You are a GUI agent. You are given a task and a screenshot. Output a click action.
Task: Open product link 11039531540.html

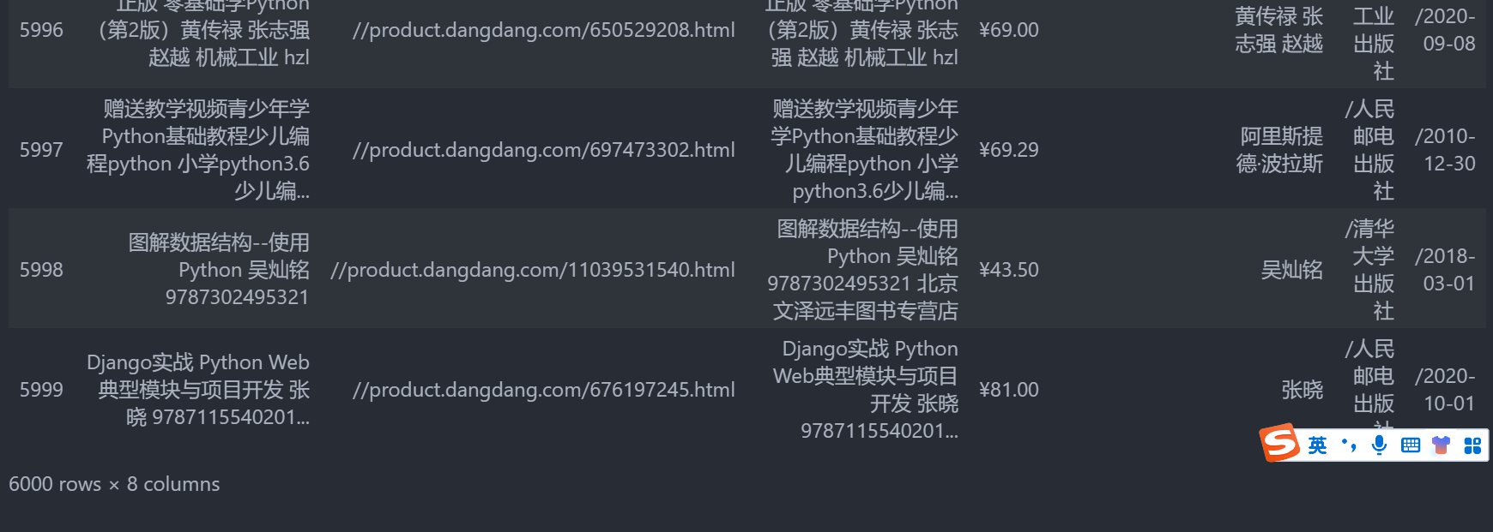pos(533,270)
